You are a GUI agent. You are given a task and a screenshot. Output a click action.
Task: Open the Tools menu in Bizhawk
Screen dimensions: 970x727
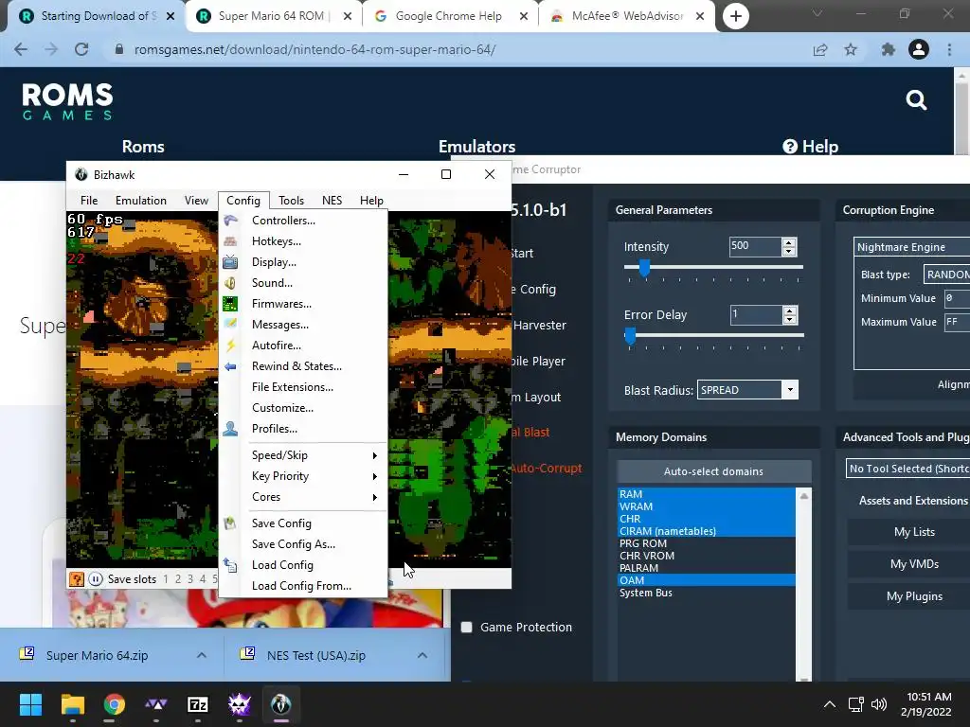[x=292, y=201]
